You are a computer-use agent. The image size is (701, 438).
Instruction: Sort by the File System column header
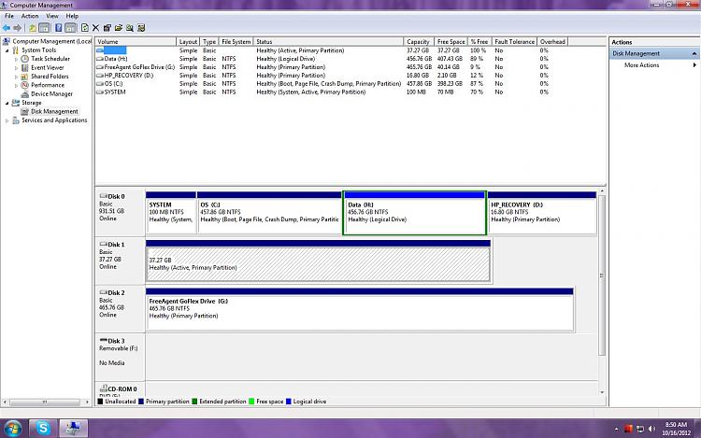pos(236,41)
